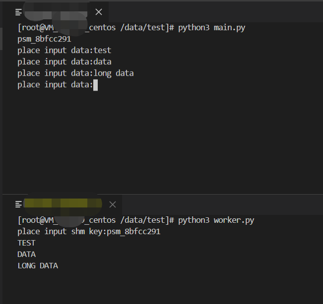The image size is (323, 304).
Task: Click the 'LONG DATA' output line
Action: [38, 266]
